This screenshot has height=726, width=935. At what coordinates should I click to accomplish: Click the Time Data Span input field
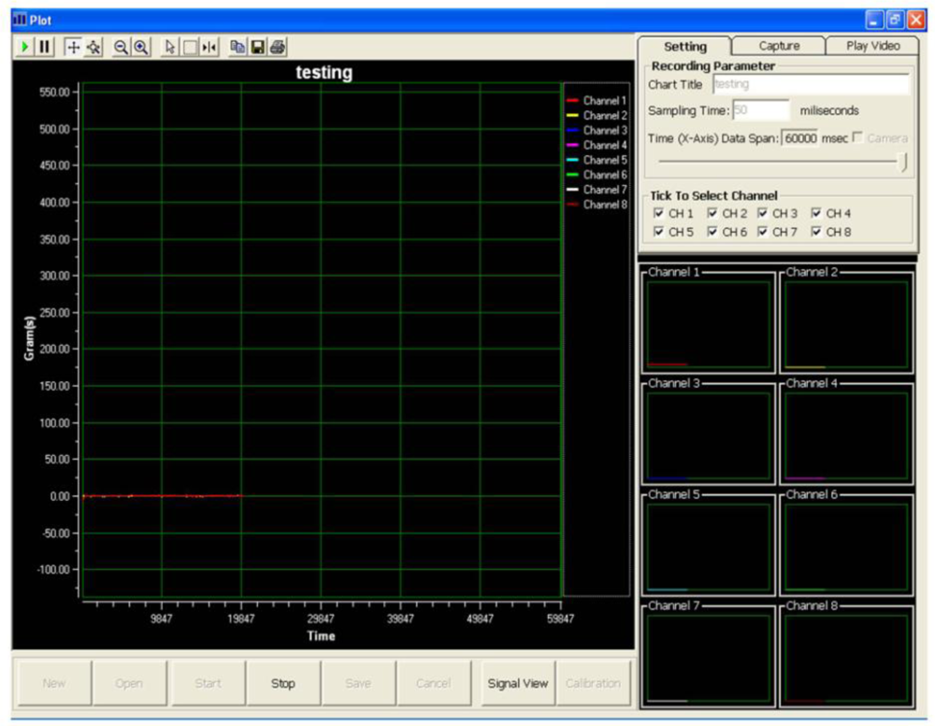tap(800, 137)
